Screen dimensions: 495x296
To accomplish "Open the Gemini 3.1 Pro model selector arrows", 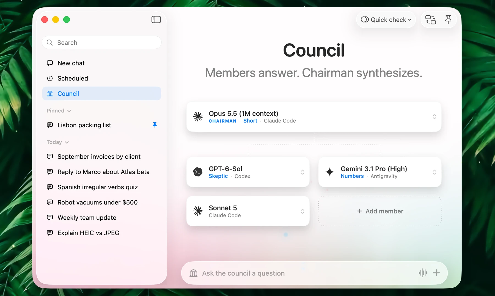I will (x=434, y=172).
